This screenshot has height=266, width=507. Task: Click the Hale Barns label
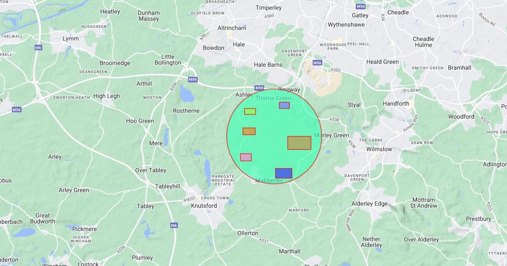pyautogui.click(x=268, y=65)
